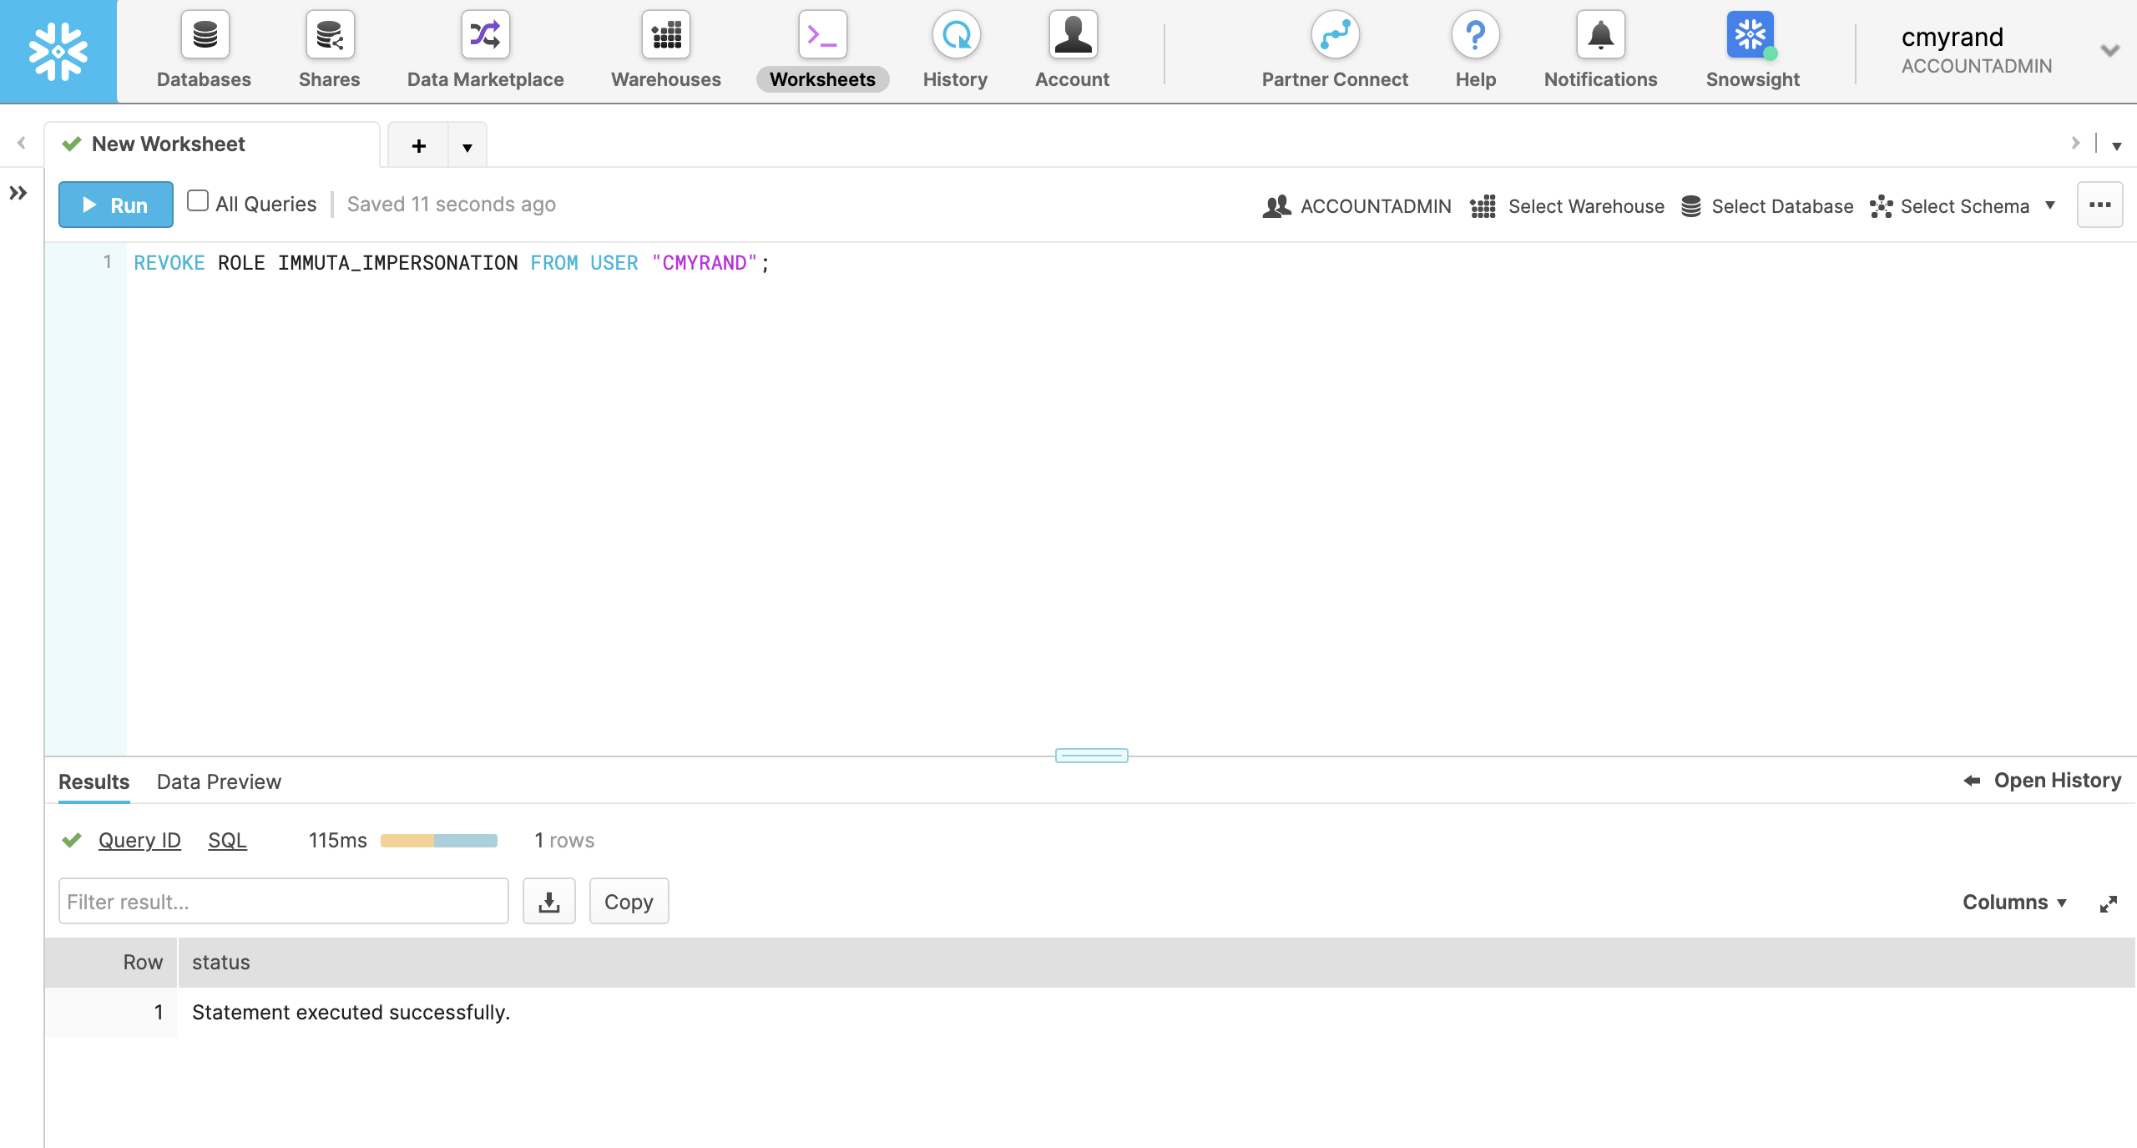Expand the worksheet options dropdown arrow
Screen dimensions: 2137x1148
(467, 144)
